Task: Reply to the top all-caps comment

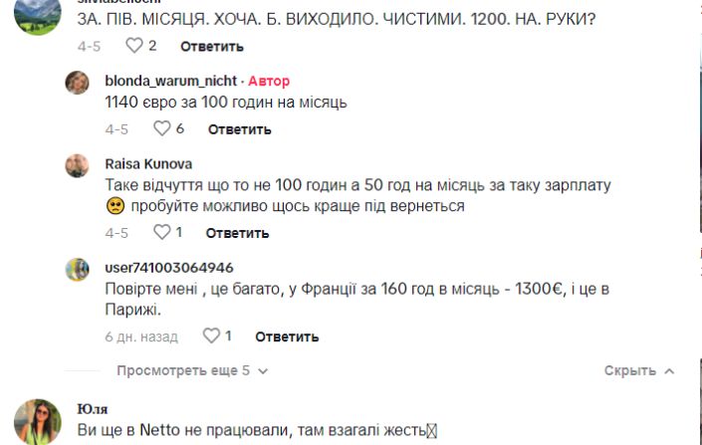Action: [212, 47]
